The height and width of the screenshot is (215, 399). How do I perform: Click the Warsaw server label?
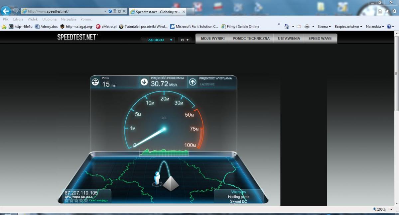tap(239, 192)
